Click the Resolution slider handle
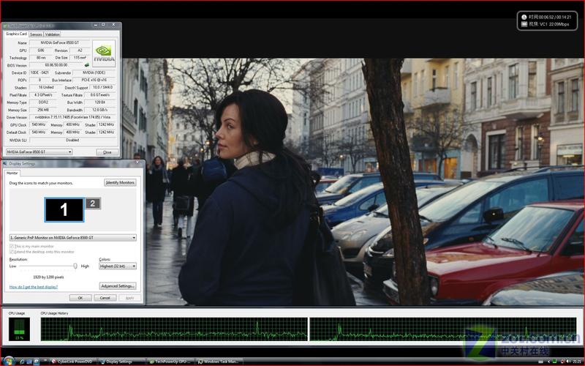The image size is (585, 366). pos(75,266)
